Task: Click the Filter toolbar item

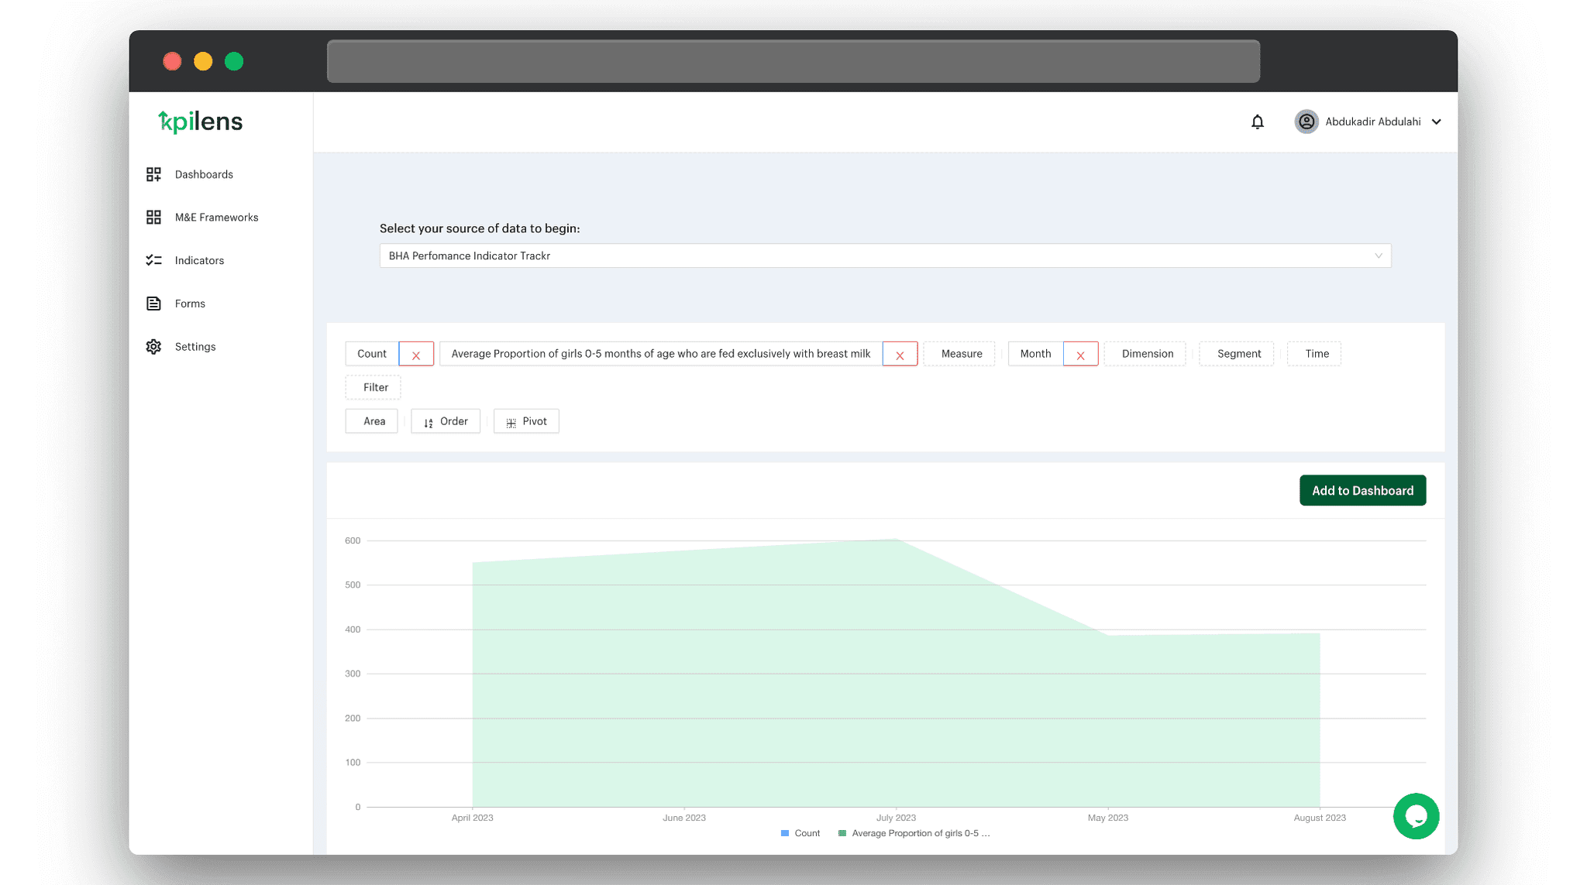Action: [x=375, y=386]
